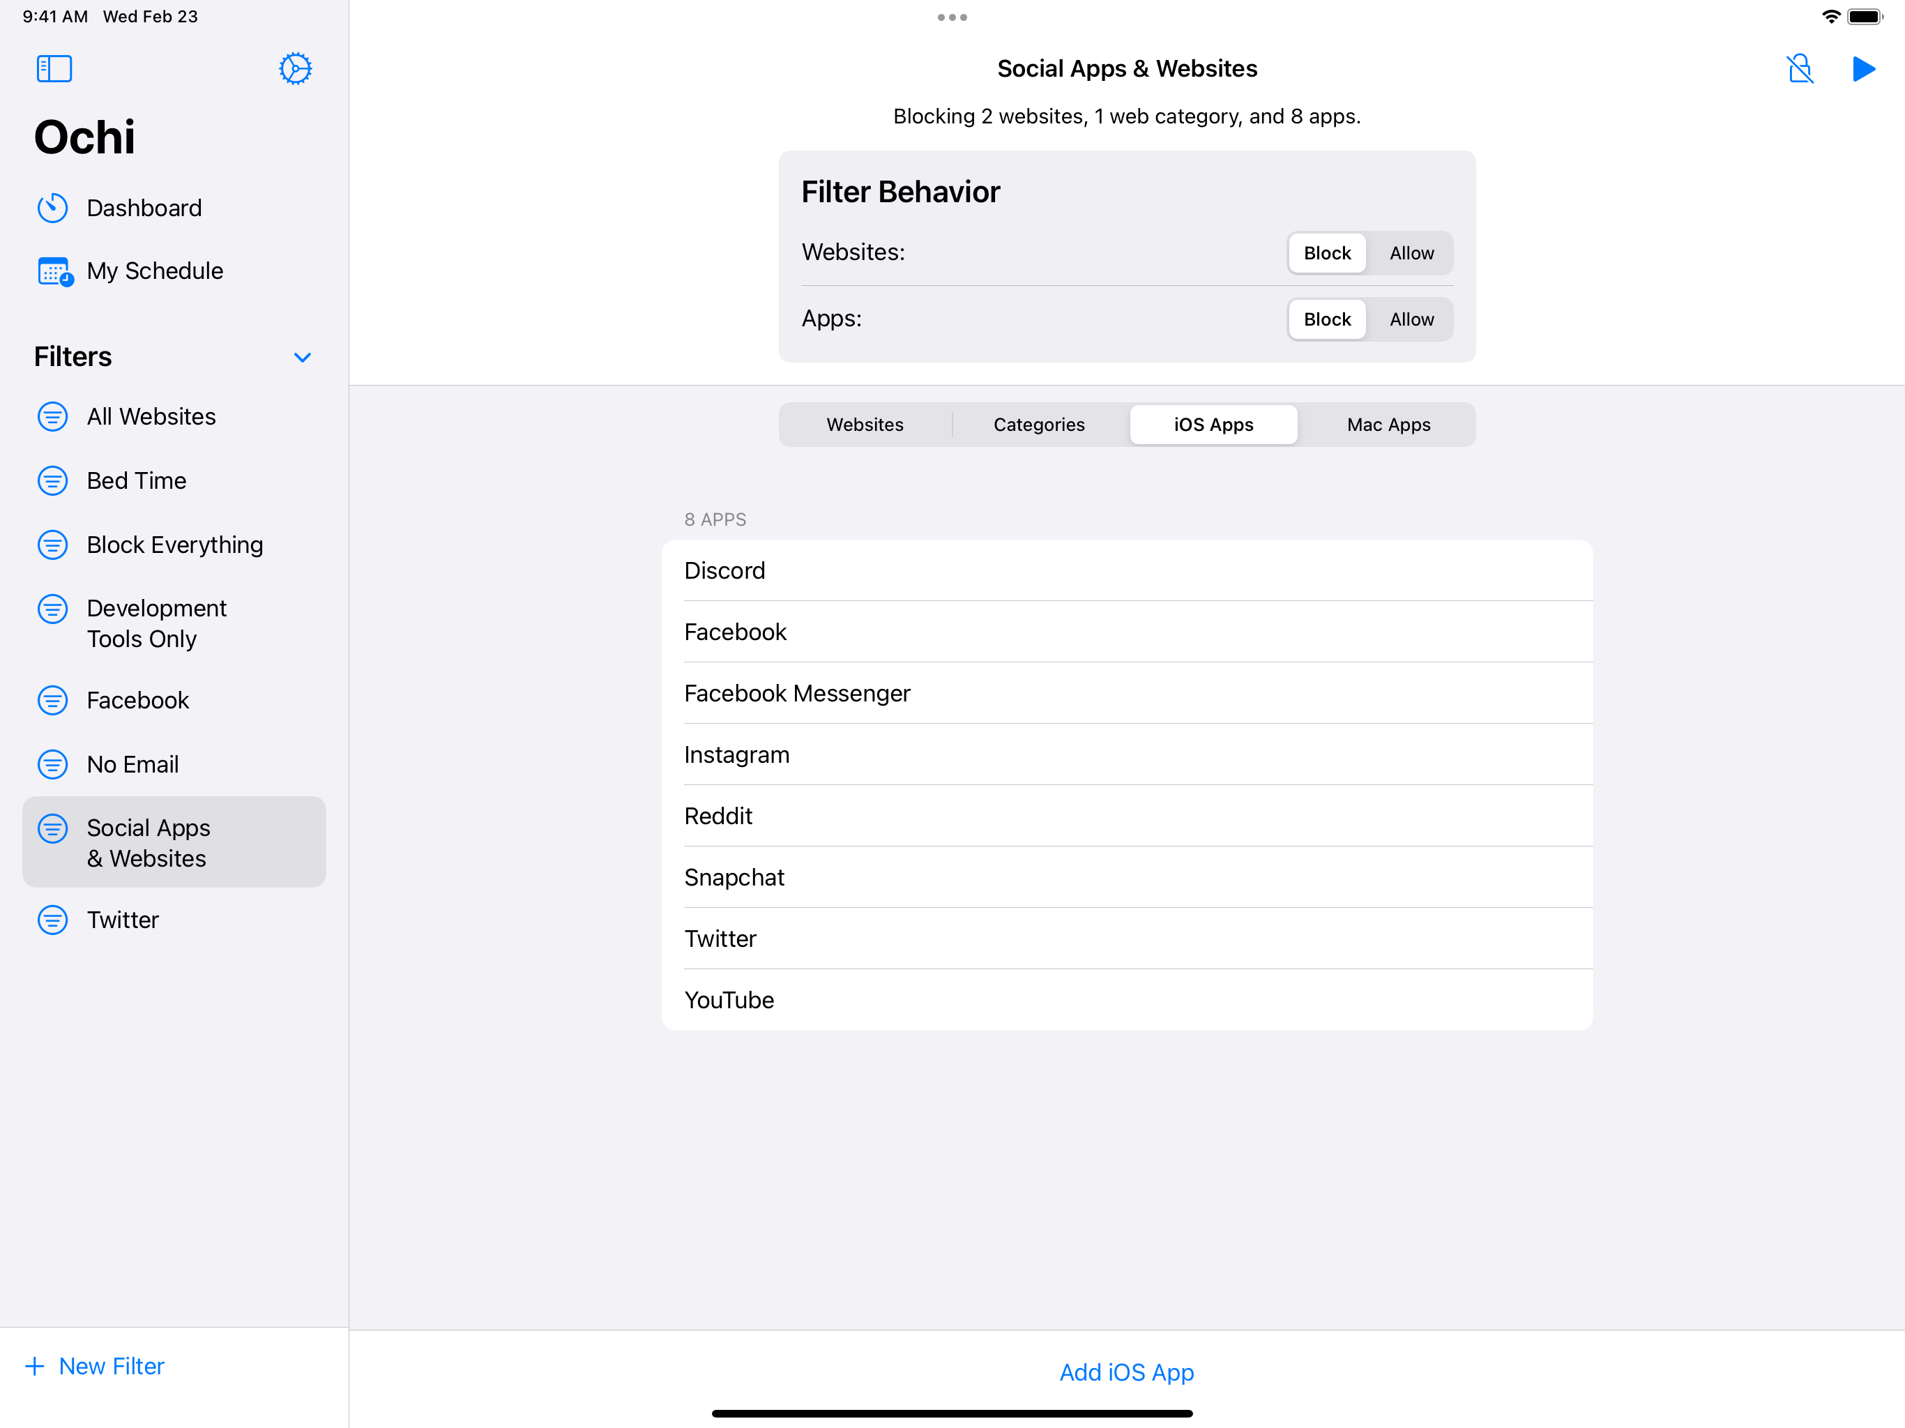Click the Add iOS App link
The height and width of the screenshot is (1428, 1905).
click(x=1125, y=1372)
